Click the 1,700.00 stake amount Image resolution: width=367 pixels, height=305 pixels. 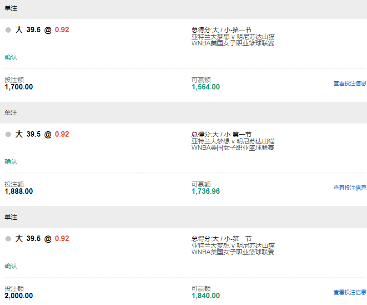click(19, 87)
